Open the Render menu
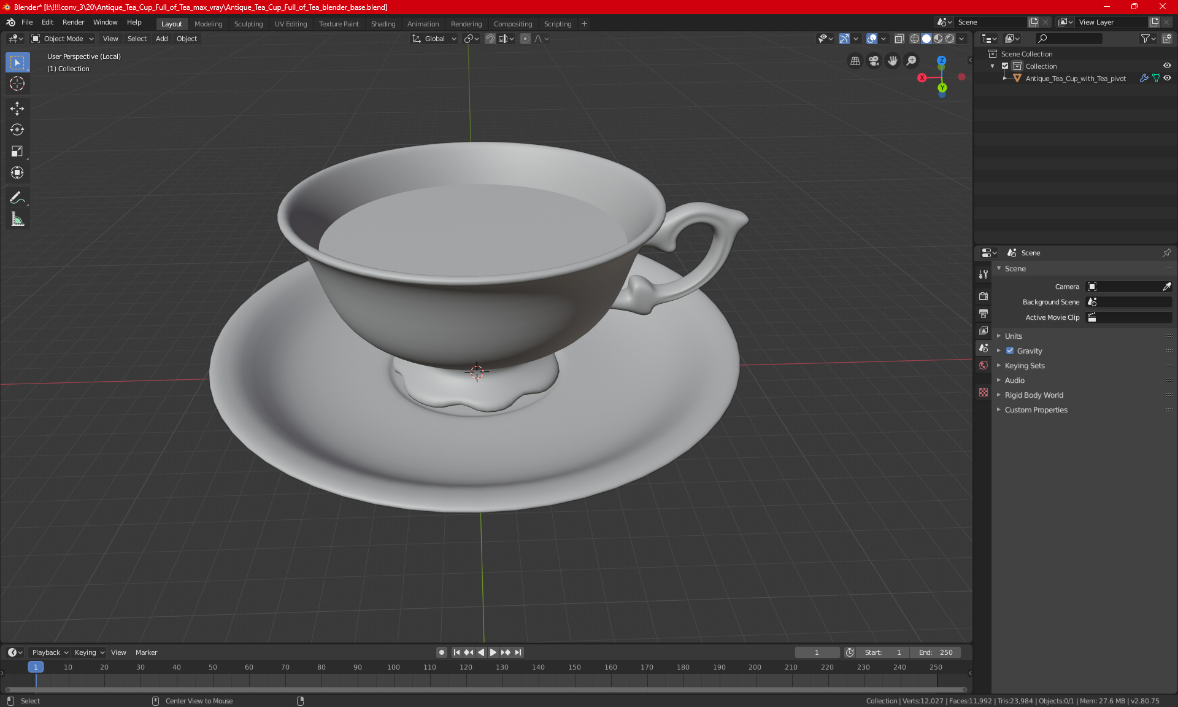Viewport: 1178px width, 707px height. [73, 22]
